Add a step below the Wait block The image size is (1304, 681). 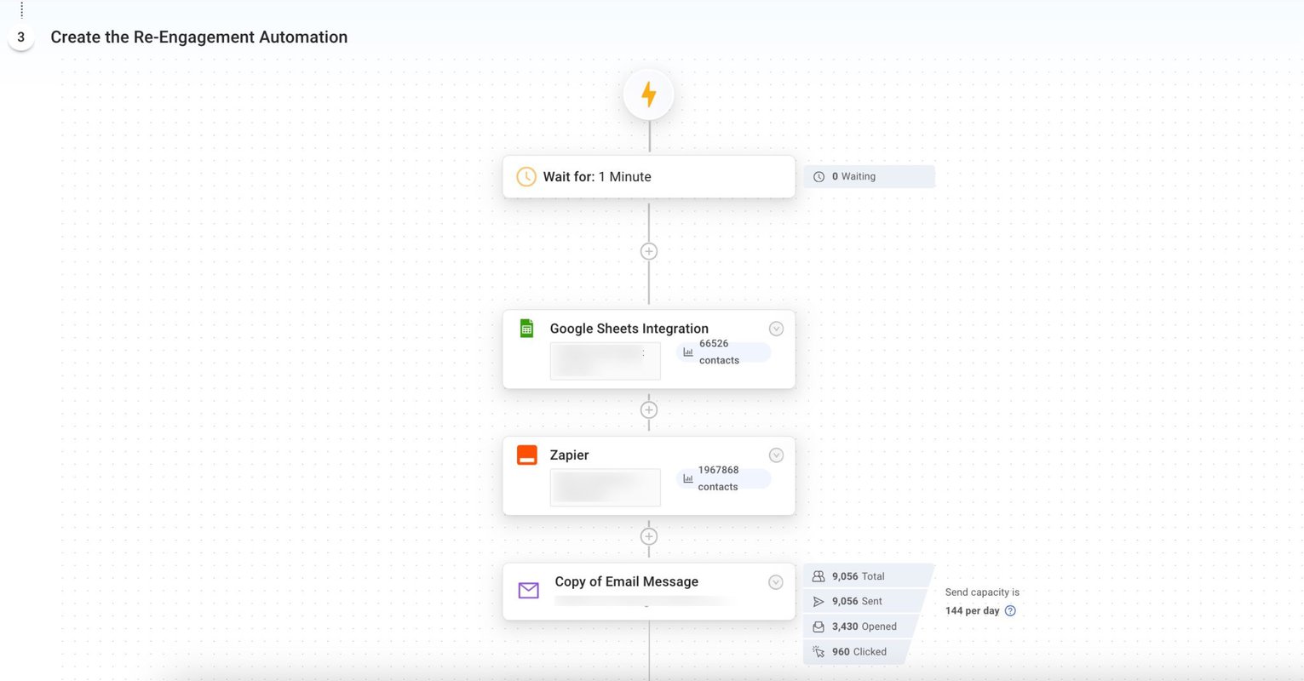coord(649,251)
